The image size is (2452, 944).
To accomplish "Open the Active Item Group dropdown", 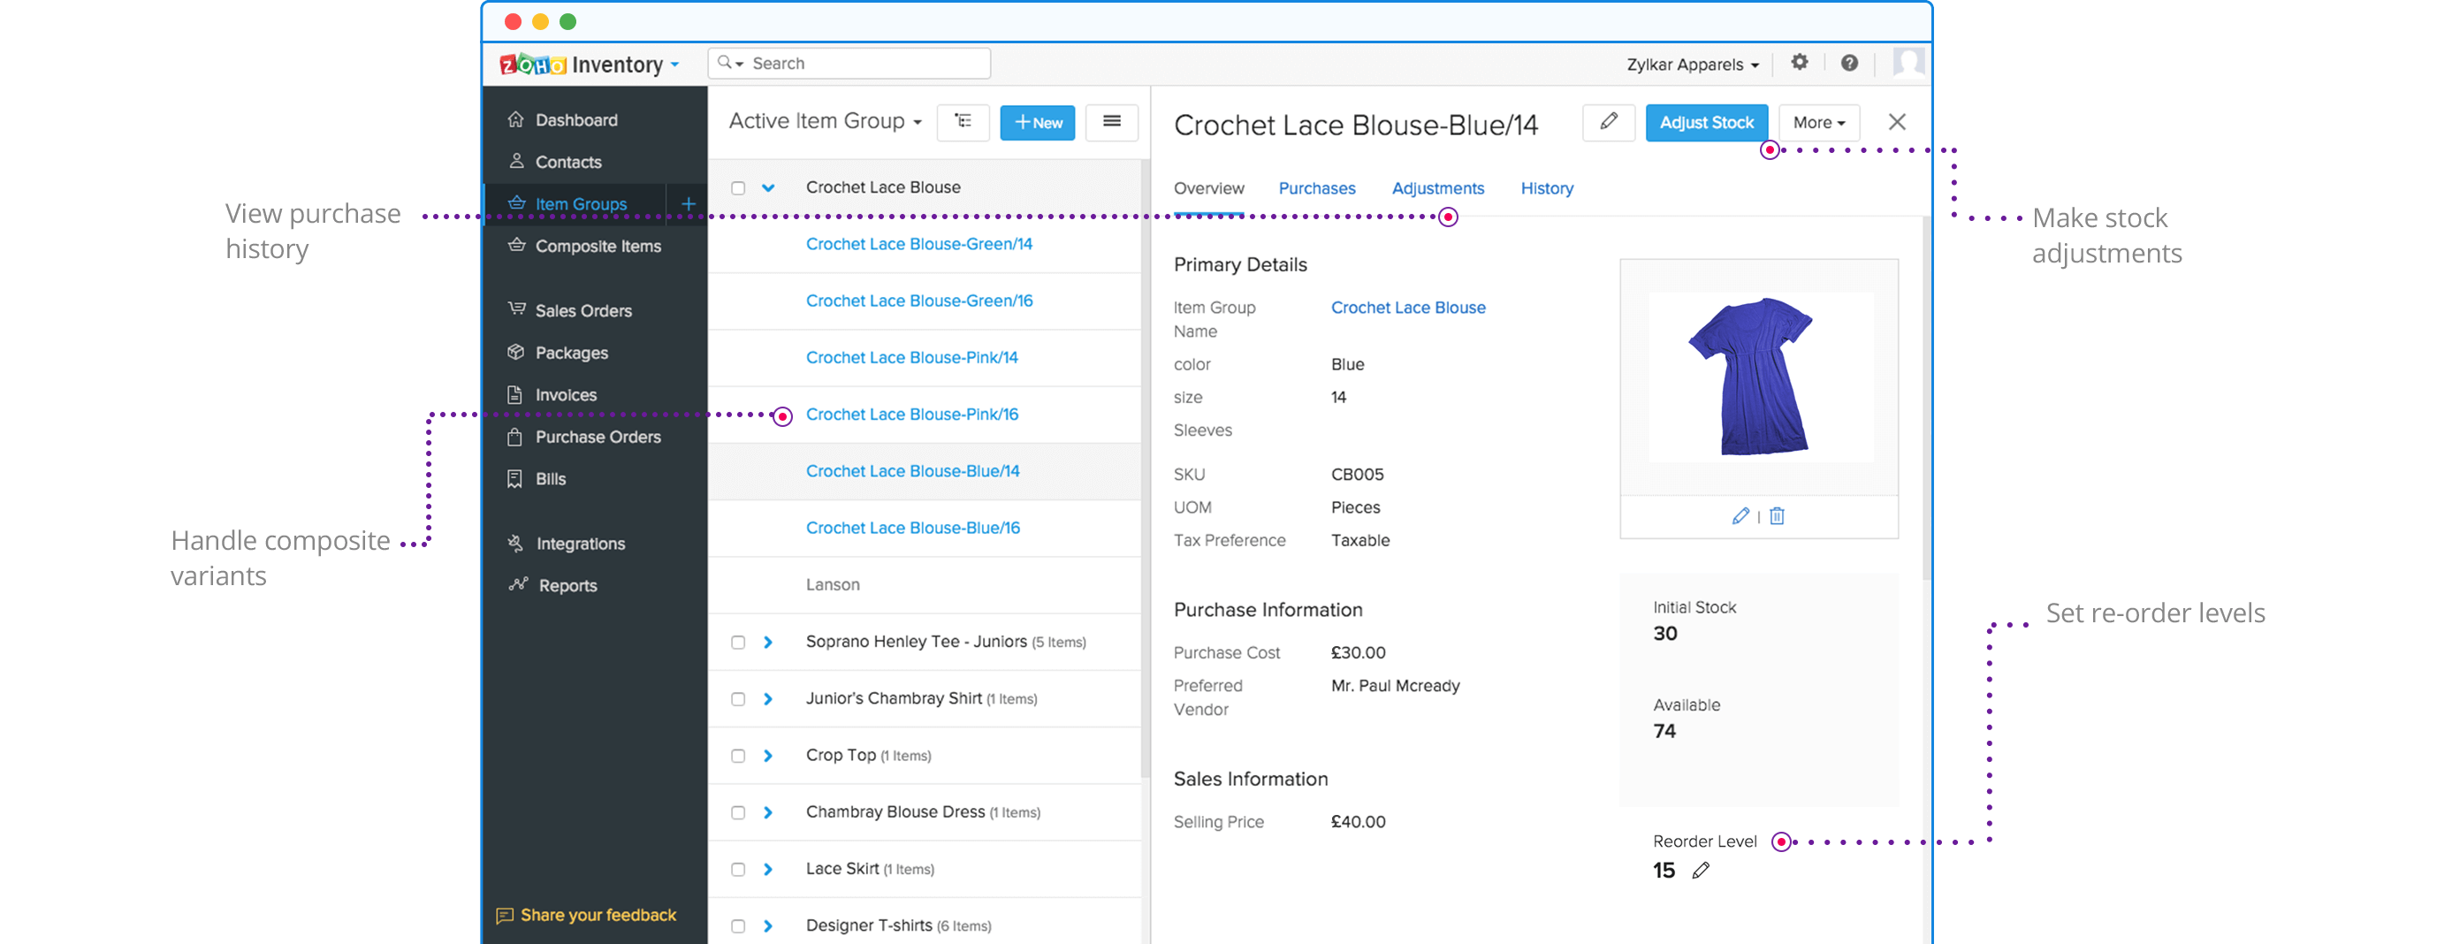I will pos(825,122).
